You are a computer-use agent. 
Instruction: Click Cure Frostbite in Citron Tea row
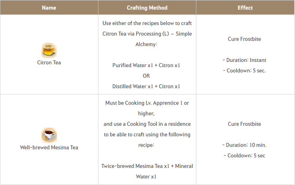tap(244, 39)
